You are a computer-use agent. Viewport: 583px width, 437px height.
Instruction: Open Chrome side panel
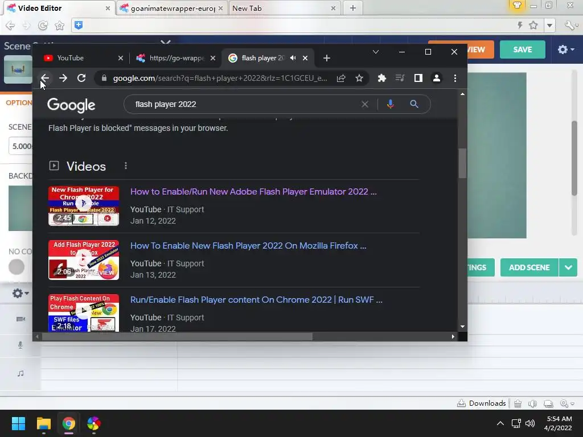pyautogui.click(x=418, y=78)
